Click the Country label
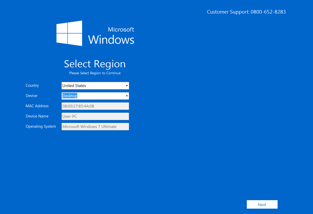Viewport: 313px width, 214px height. [x=32, y=85]
